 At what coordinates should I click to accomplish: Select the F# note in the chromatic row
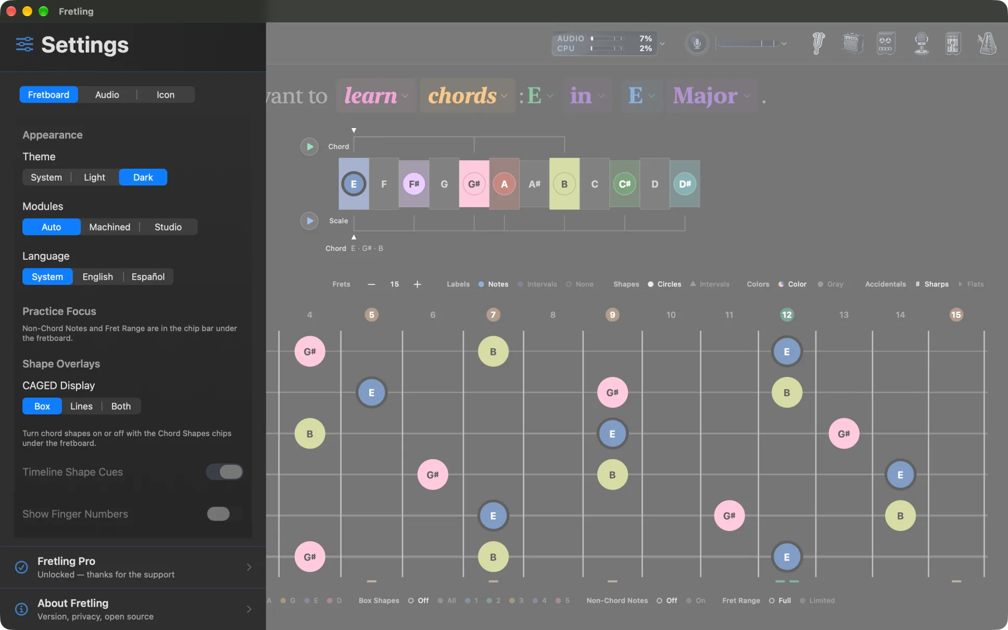(x=414, y=184)
